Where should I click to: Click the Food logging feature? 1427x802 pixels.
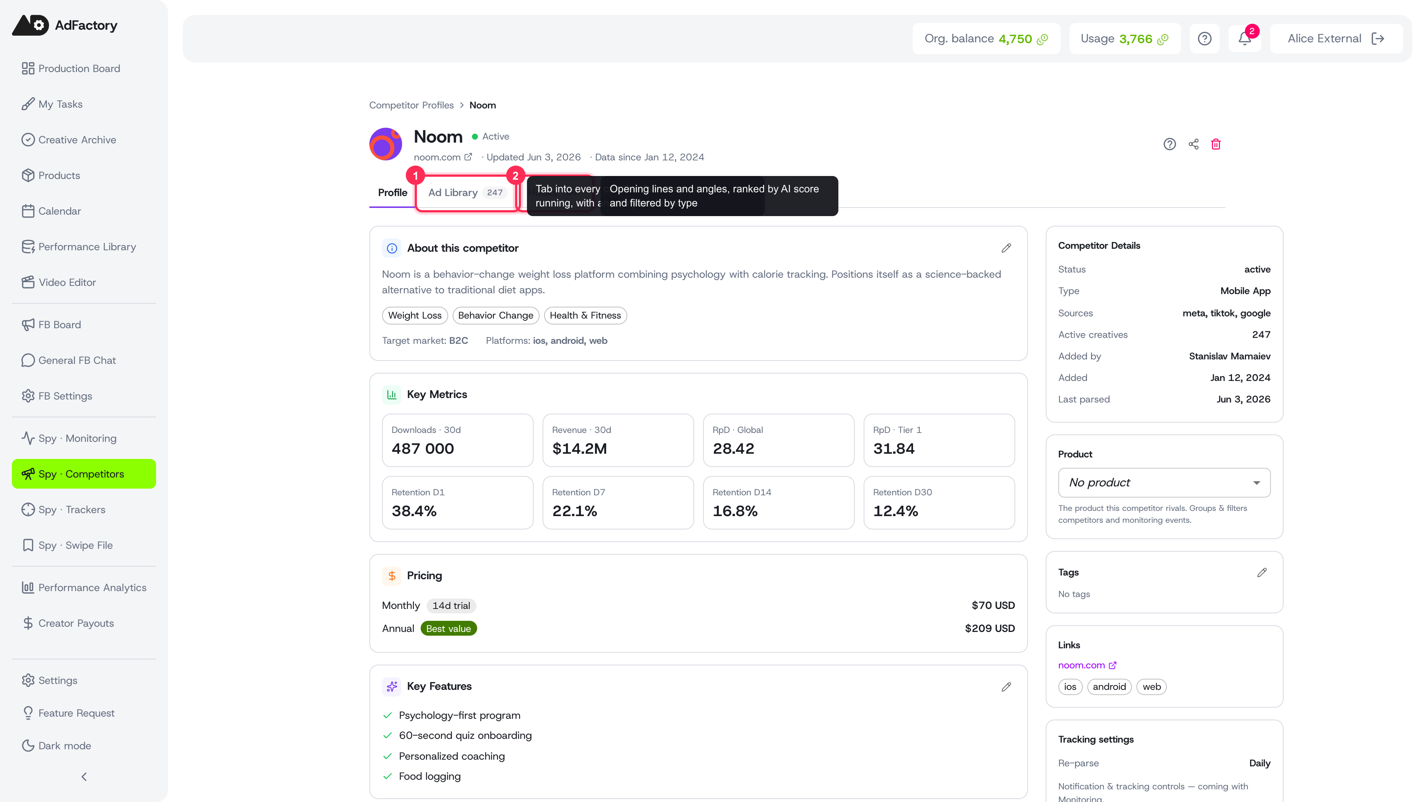pos(429,776)
